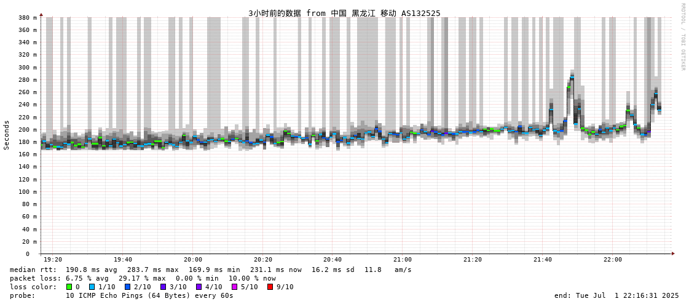
Task: Click the 21:40 time axis label
Action: point(543,260)
